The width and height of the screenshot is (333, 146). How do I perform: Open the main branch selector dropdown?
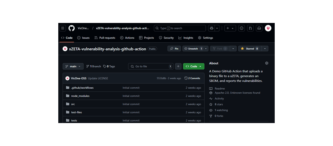pyautogui.click(x=73, y=66)
